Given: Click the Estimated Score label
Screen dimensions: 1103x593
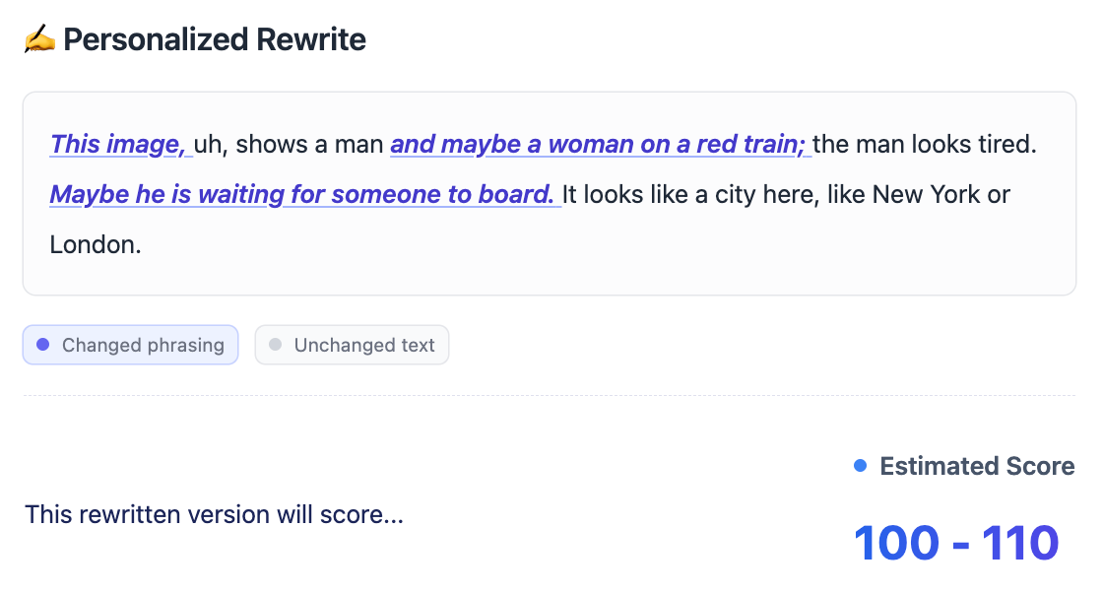Looking at the screenshot, I should pos(977,466).
